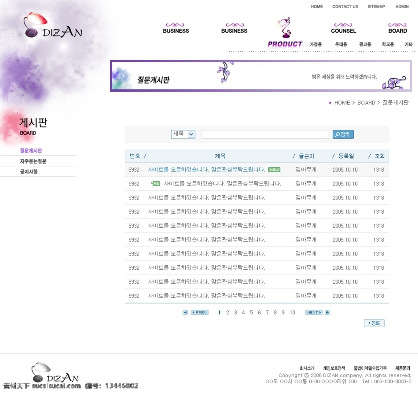This screenshot has height=394, width=418.
Task: Open 회사소개 footer link
Action: pyautogui.click(x=307, y=368)
